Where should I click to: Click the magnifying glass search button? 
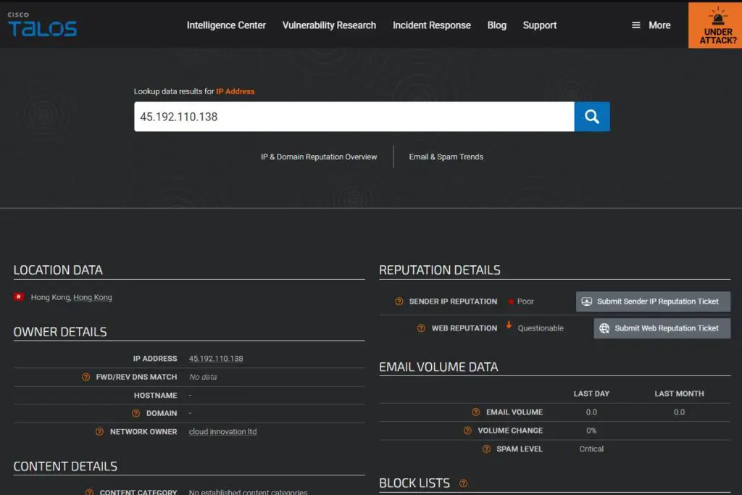coord(592,117)
